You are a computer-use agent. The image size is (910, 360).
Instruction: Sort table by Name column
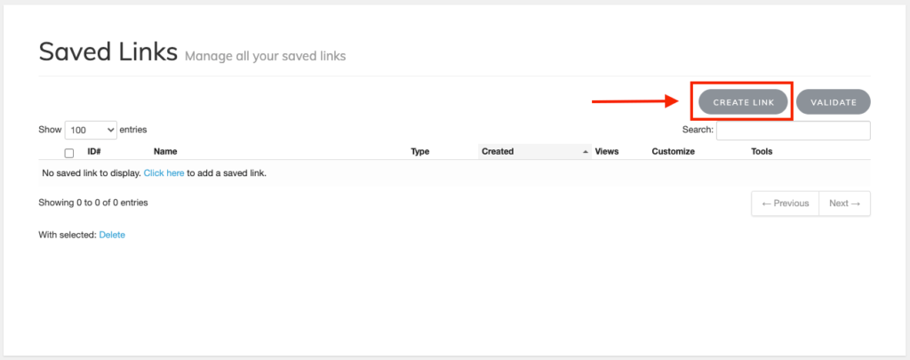pyautogui.click(x=165, y=151)
